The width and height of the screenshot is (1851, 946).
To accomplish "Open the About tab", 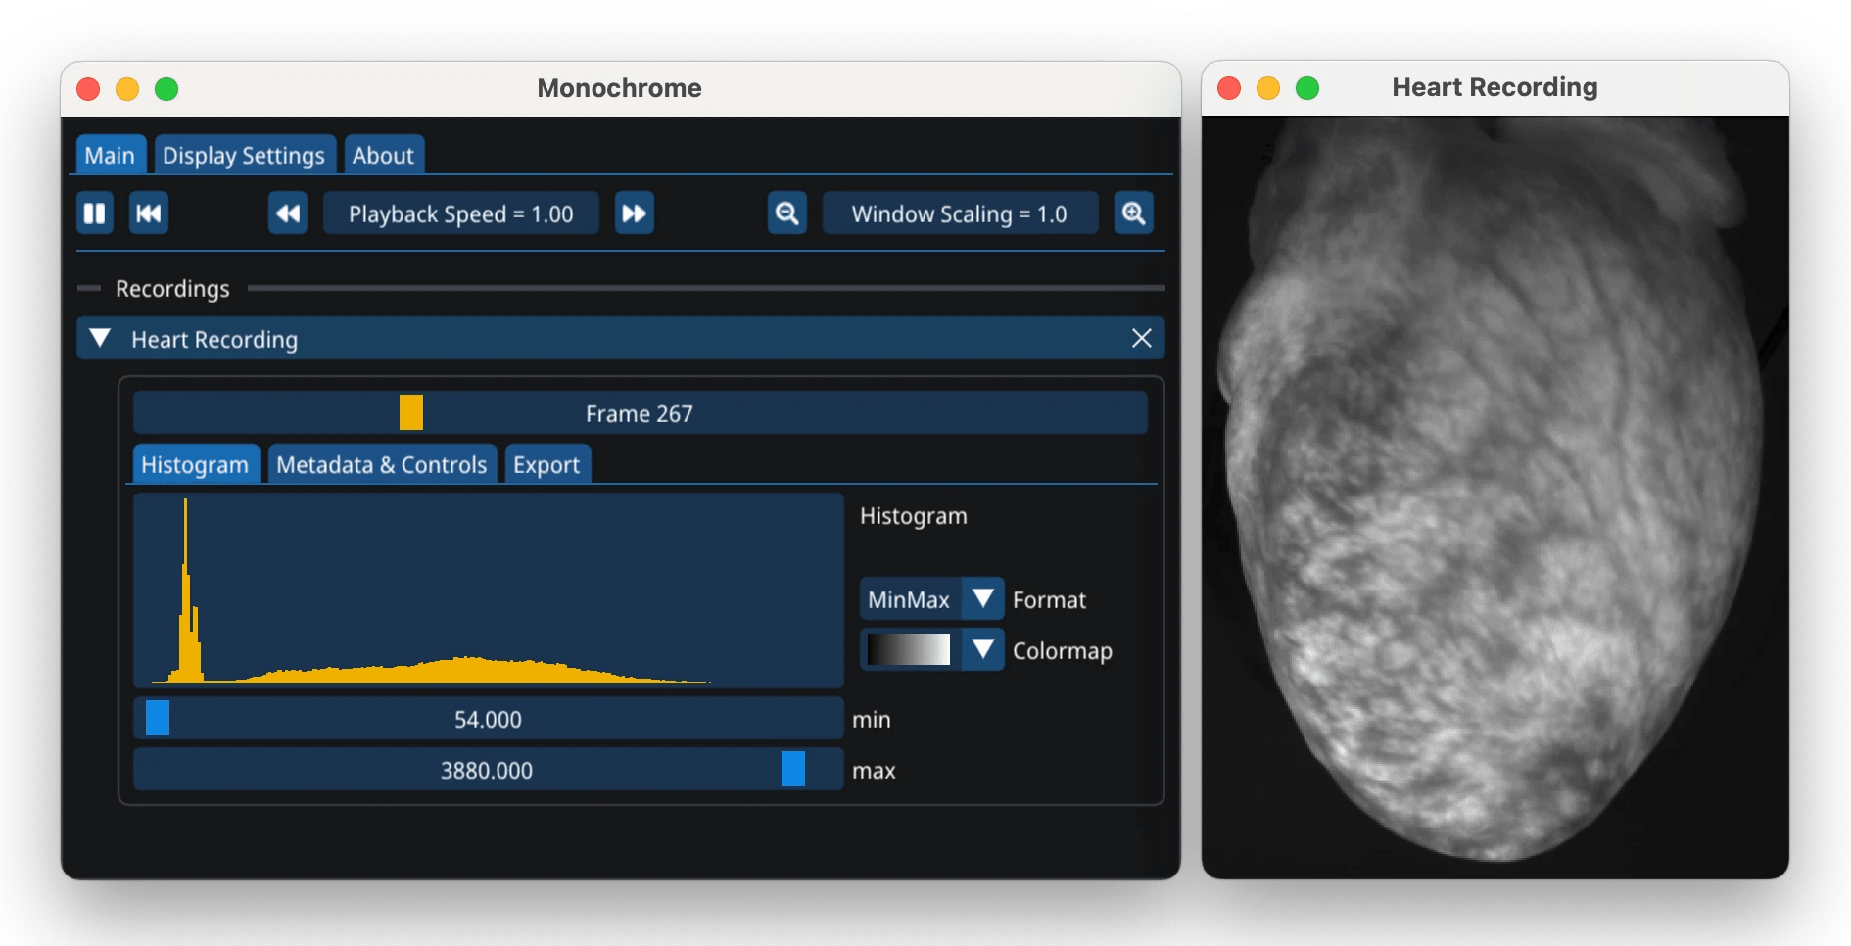I will [x=383, y=155].
